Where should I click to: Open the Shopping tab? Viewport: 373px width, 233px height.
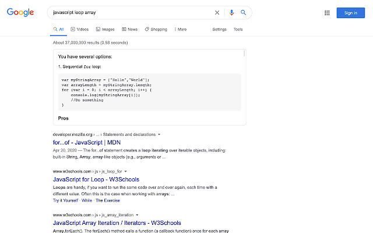coord(156,30)
